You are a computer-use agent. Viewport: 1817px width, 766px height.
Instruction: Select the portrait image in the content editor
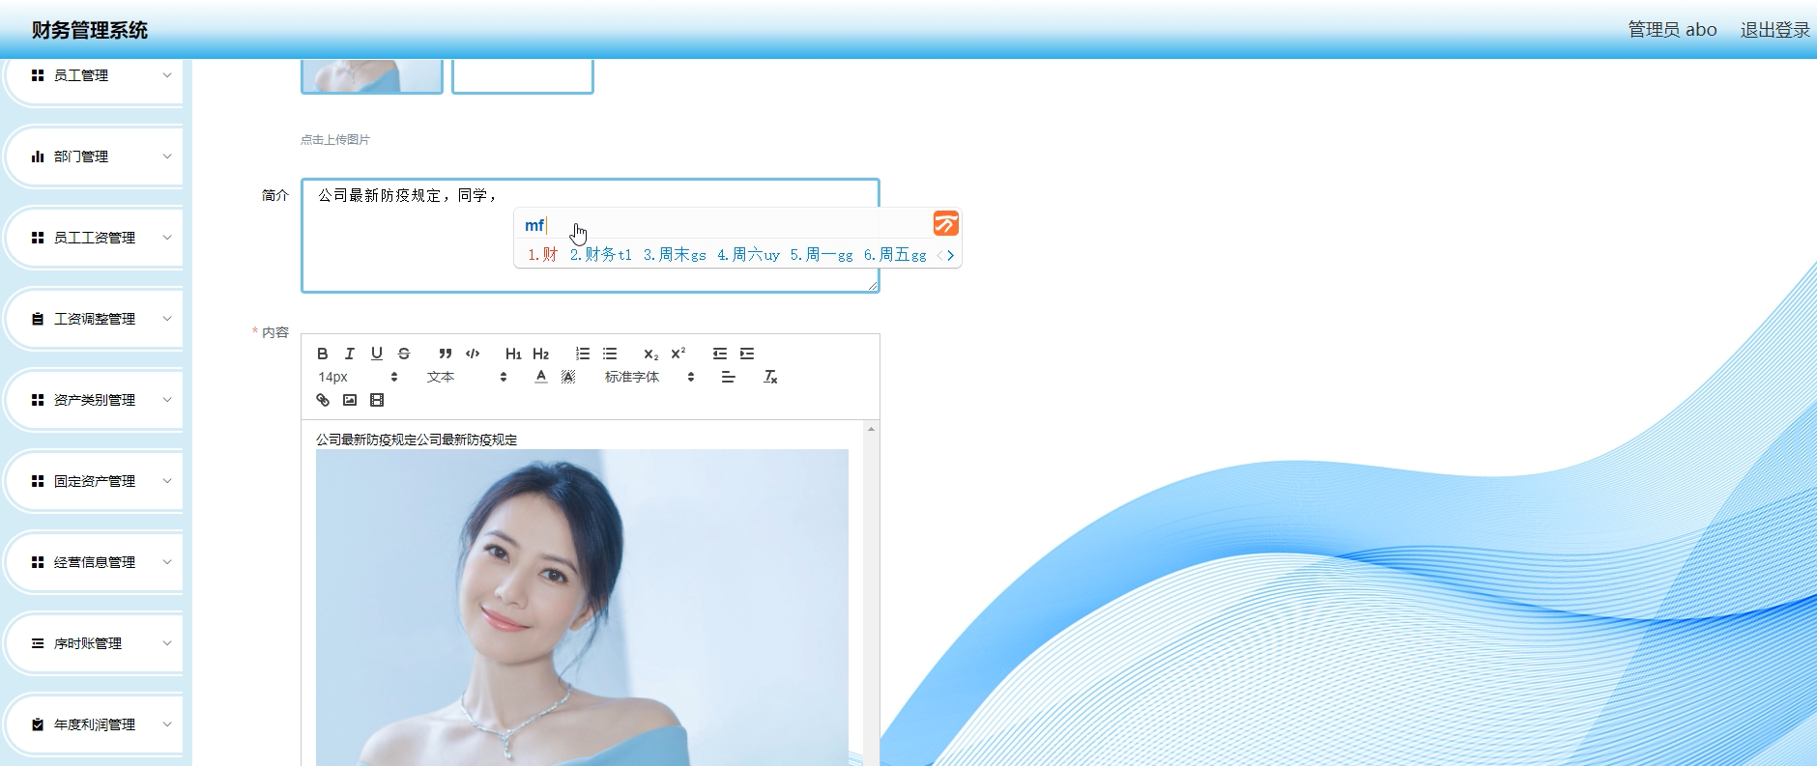pos(582,608)
